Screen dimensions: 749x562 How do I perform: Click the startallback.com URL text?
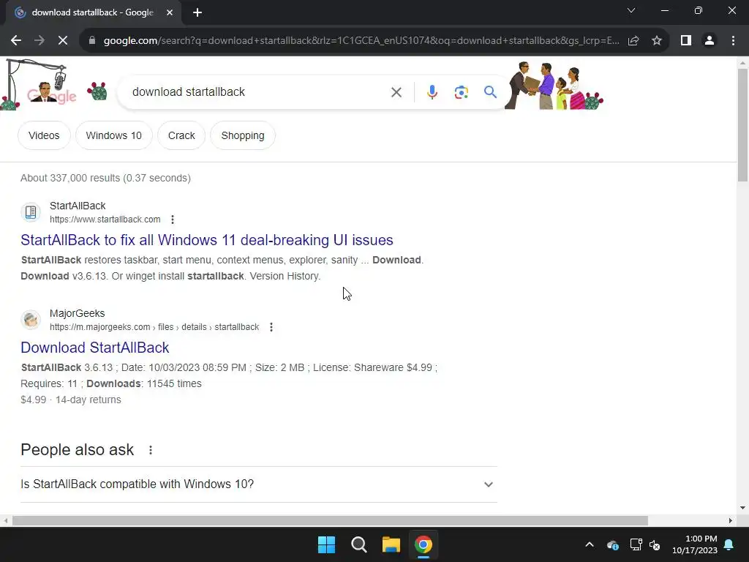pyautogui.click(x=105, y=220)
